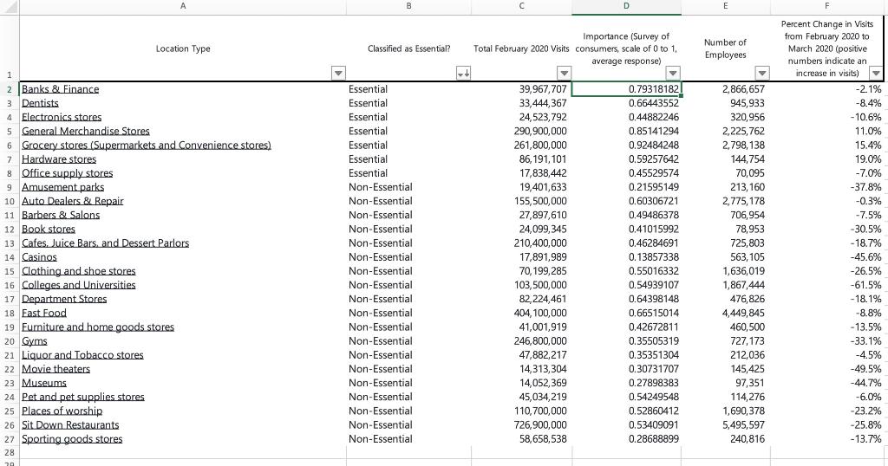This screenshot has height=466, width=888.
Task: Select the Fast Food visits cell 404,100,000
Action: 521,313
